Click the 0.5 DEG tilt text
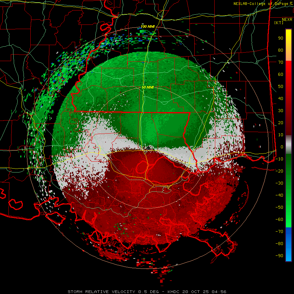The height and width of the screenshot is (294, 294). pyautogui.click(x=148, y=292)
